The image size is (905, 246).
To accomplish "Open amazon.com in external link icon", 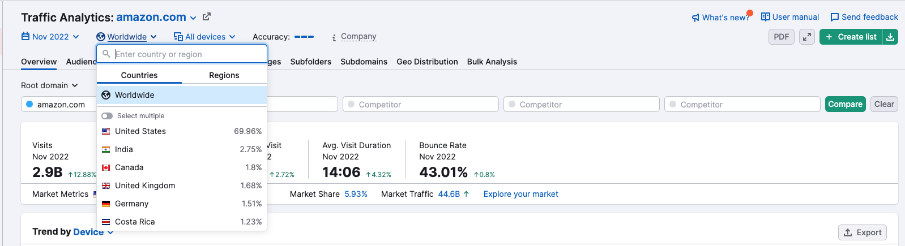I will tap(207, 17).
